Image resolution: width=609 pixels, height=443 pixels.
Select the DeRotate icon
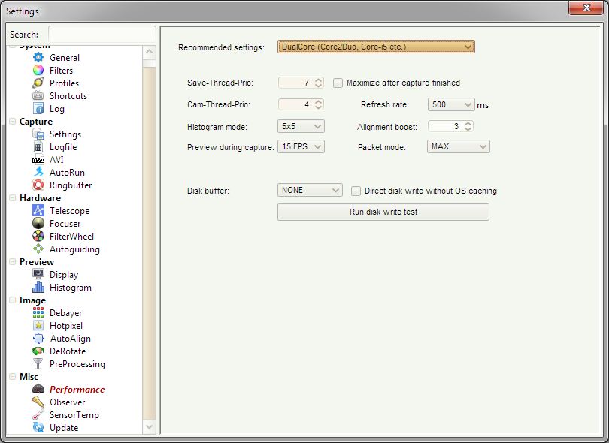click(x=38, y=351)
